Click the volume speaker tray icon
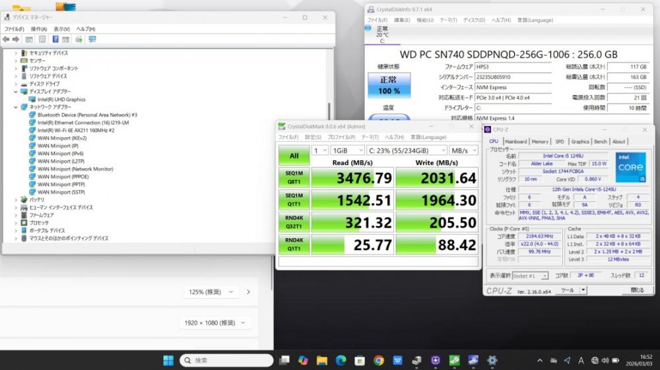660x370 pixels. [605, 360]
